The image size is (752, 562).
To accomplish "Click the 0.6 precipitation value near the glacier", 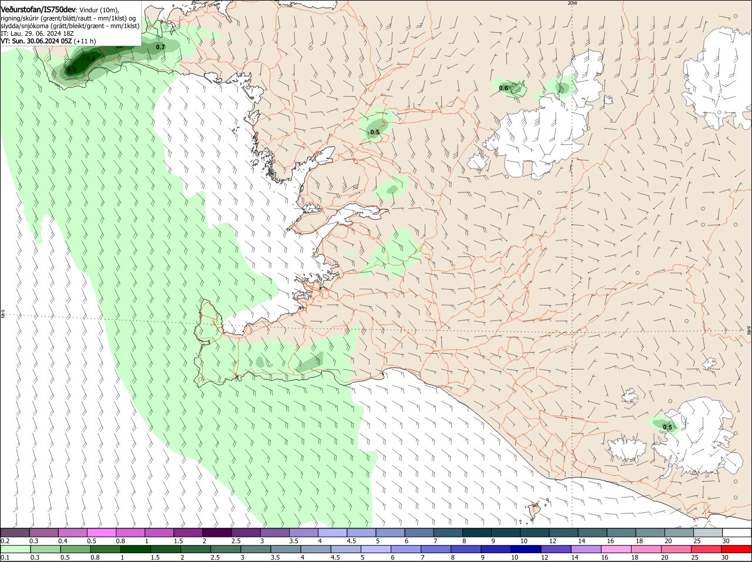I will click(x=503, y=89).
